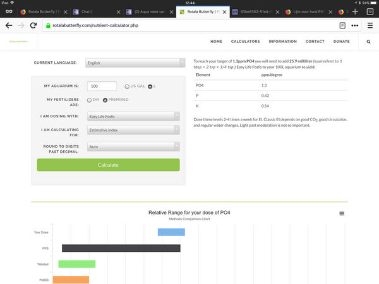This screenshot has height=284, width=379.
Task: Select the PREMIXED fertilizers option
Action: [x=105, y=100]
